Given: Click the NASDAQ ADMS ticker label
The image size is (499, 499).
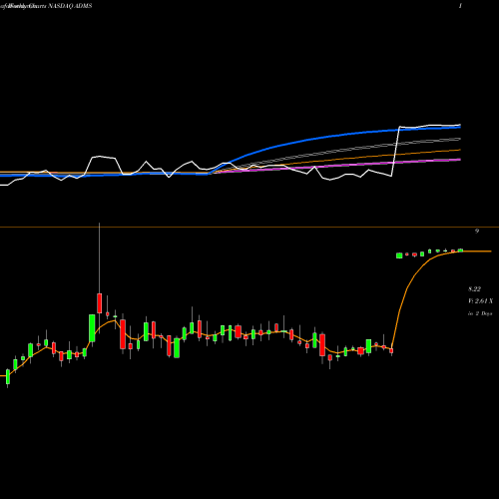Looking at the screenshot, I should (70, 6).
